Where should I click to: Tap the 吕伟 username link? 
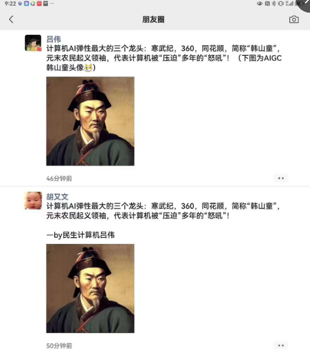pyautogui.click(x=54, y=39)
